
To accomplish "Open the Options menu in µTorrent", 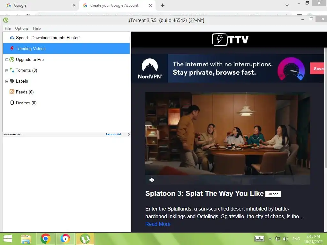I will click(x=22, y=28).
